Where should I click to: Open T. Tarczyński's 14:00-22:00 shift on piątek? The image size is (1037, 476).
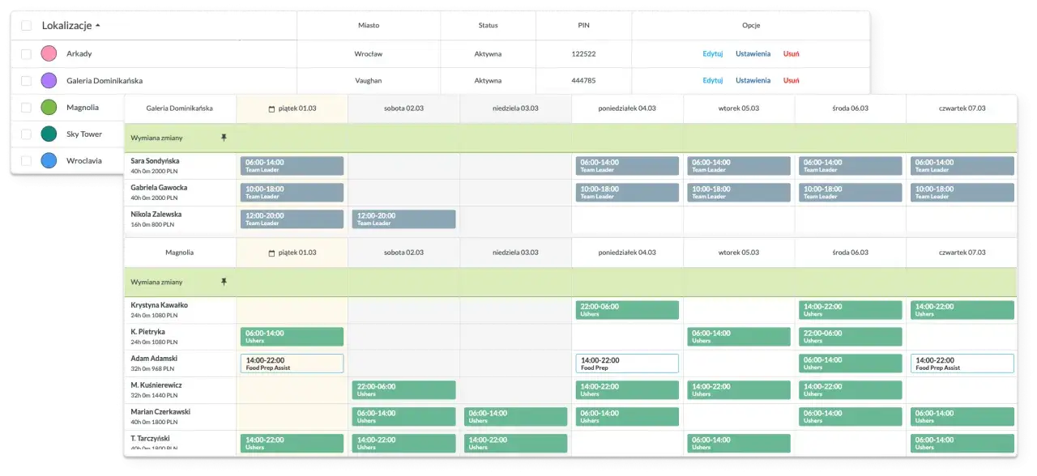tap(292, 443)
